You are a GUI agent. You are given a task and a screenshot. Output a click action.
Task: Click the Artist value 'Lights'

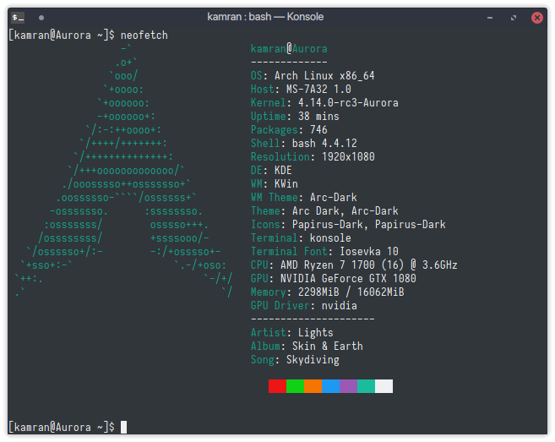click(x=316, y=333)
